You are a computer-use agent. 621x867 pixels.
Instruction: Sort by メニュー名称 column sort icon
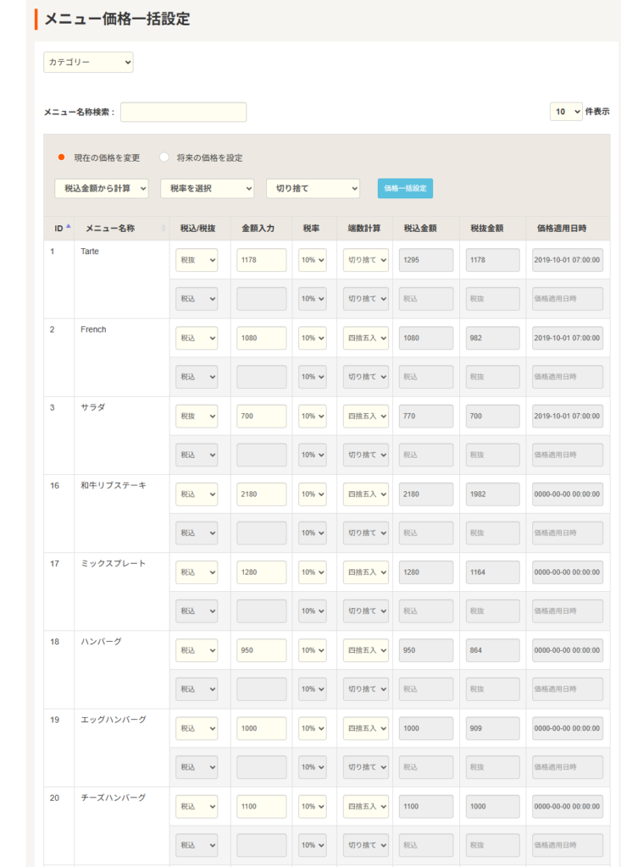(x=164, y=229)
